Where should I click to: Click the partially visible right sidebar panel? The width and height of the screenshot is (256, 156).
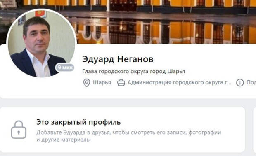click(254, 130)
